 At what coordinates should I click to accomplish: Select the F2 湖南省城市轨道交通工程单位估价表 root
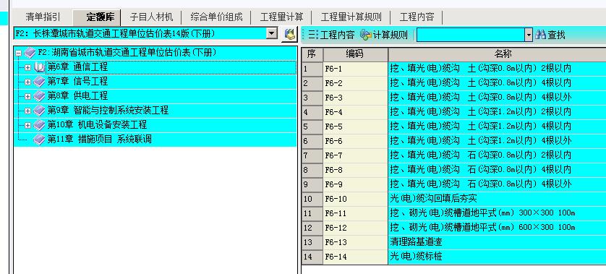pyautogui.click(x=127, y=53)
